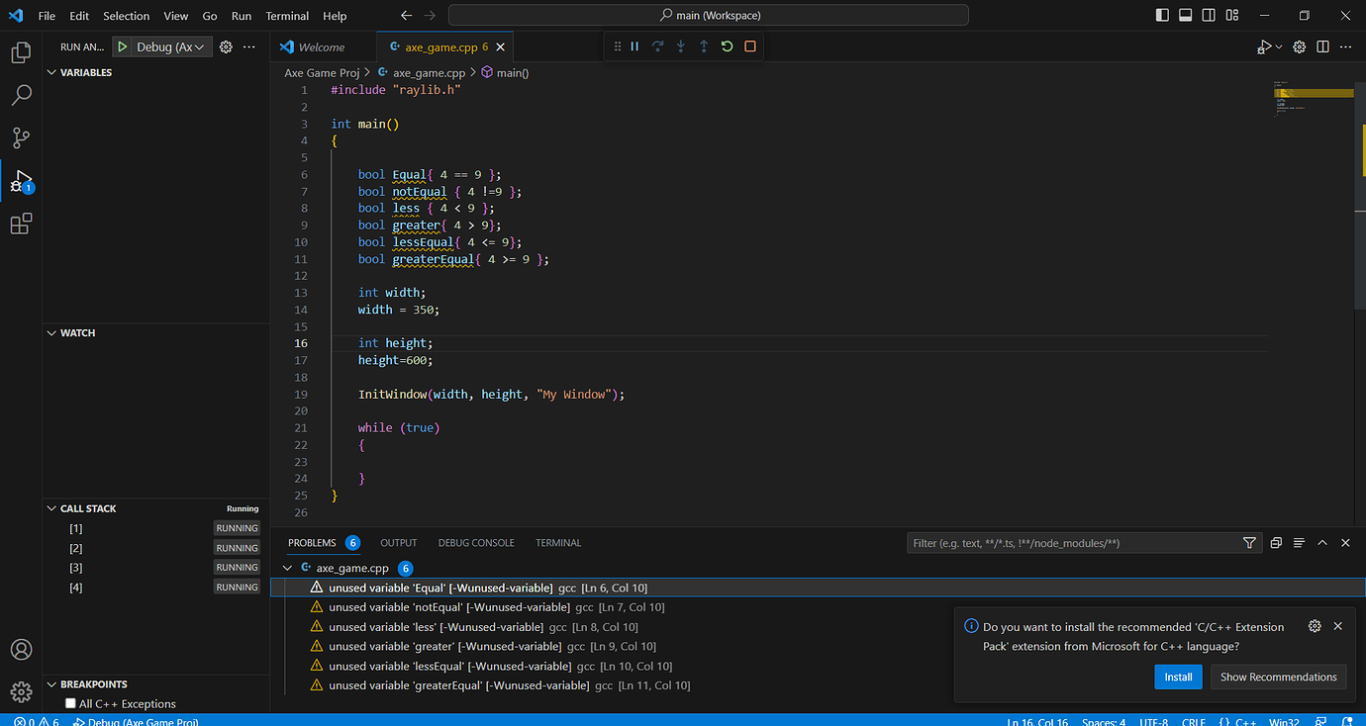
Task: Click the filter icon in Problems panel
Action: pos(1249,543)
